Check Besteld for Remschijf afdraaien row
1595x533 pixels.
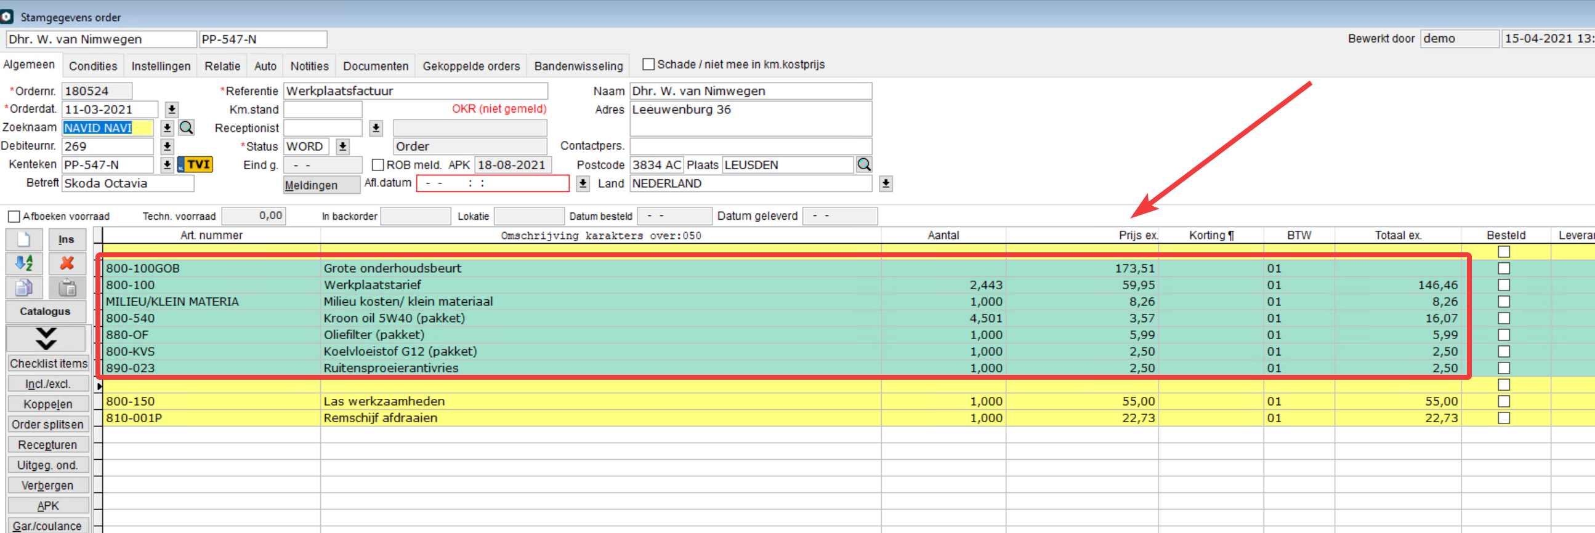pos(1503,418)
